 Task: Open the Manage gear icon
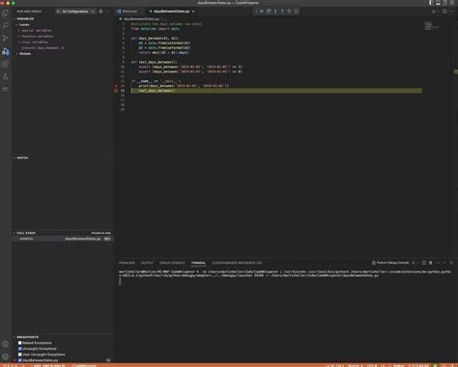[x=5, y=356]
